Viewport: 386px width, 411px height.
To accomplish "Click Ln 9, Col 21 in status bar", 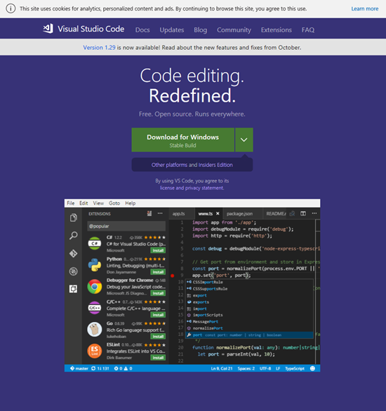I will tap(222, 368).
